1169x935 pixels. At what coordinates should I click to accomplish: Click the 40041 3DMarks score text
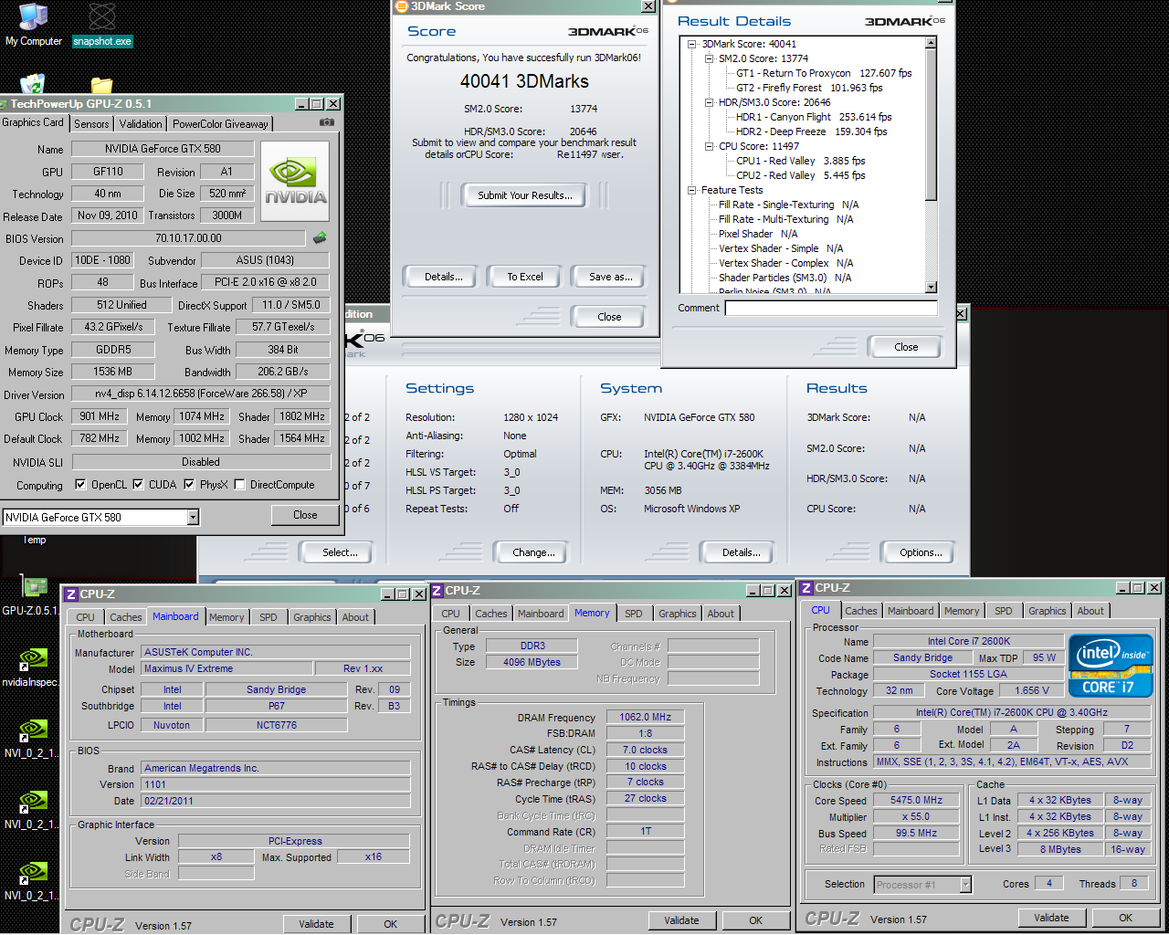click(524, 81)
